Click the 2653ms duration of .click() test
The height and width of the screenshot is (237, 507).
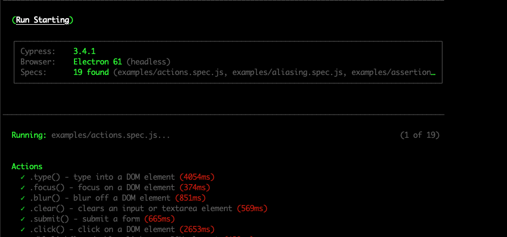point(197,229)
